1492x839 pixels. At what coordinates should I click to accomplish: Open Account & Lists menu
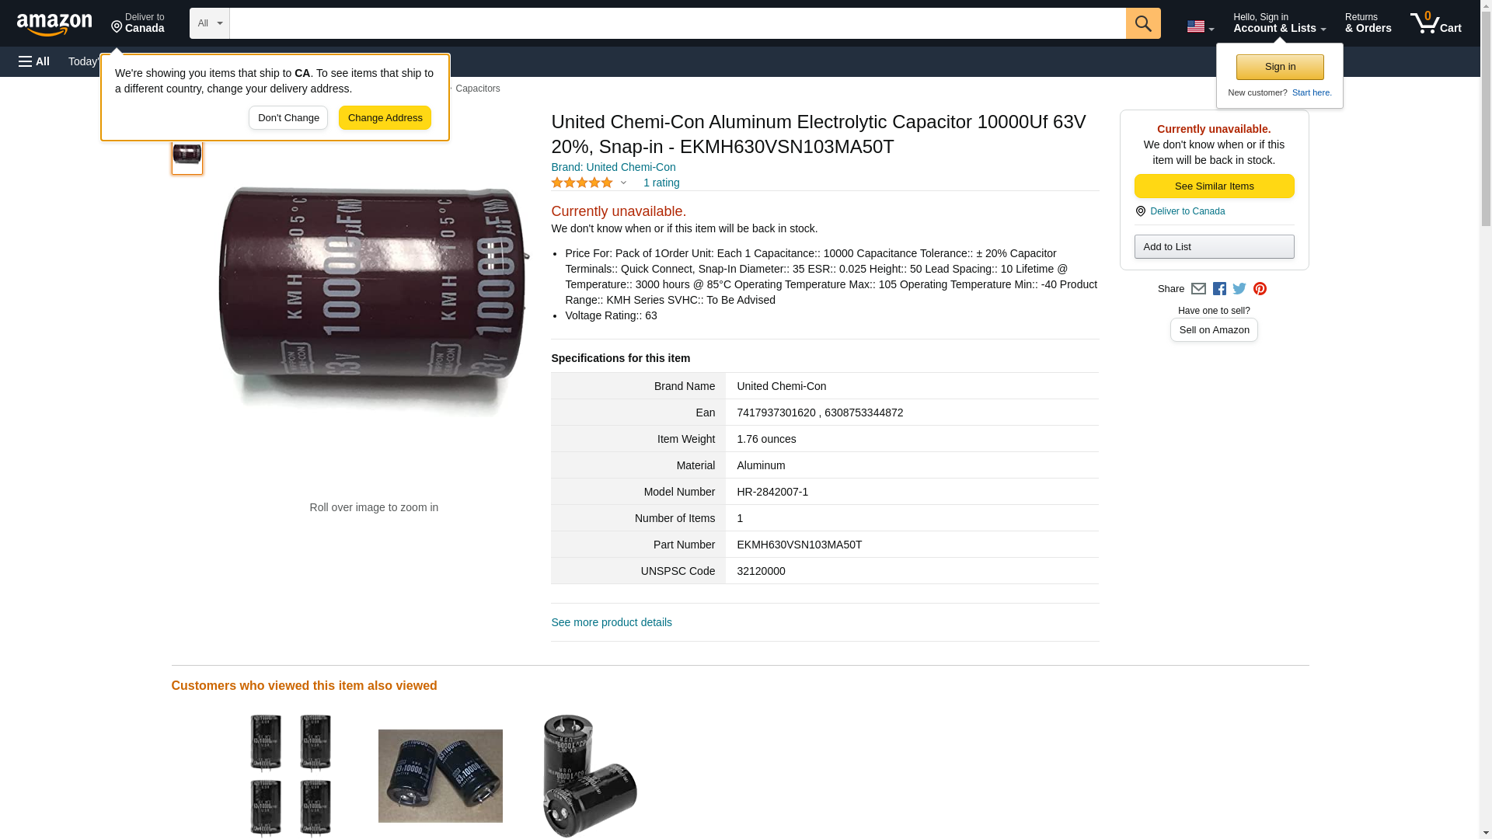point(1279,23)
